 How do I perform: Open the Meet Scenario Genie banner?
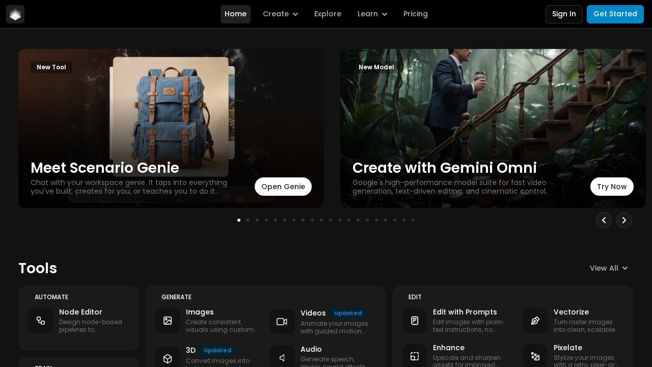click(x=171, y=128)
